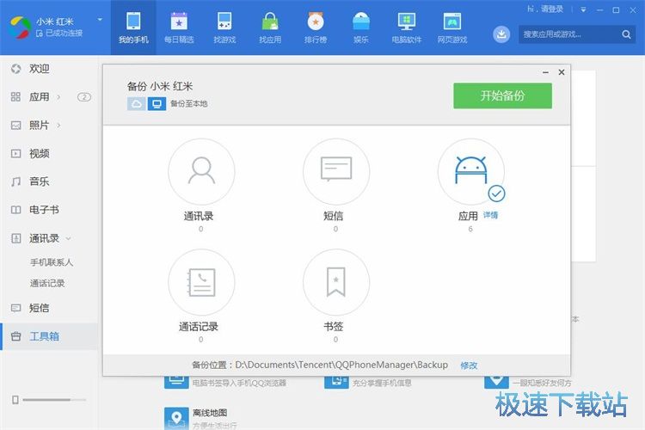
Task: Click the 开始备份 button
Action: (x=503, y=95)
